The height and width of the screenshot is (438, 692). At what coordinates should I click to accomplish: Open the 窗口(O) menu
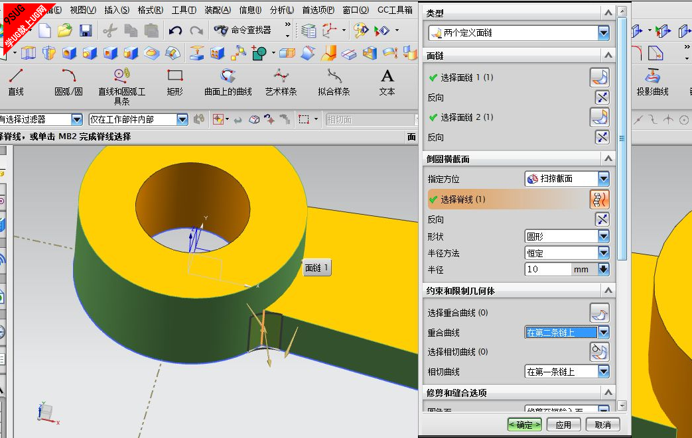[x=356, y=10]
